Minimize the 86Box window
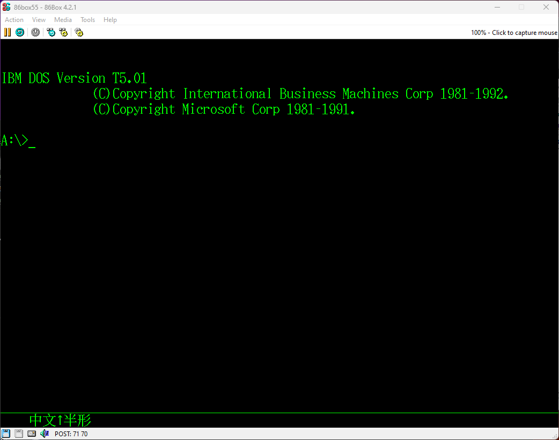The height and width of the screenshot is (440, 559). (497, 7)
